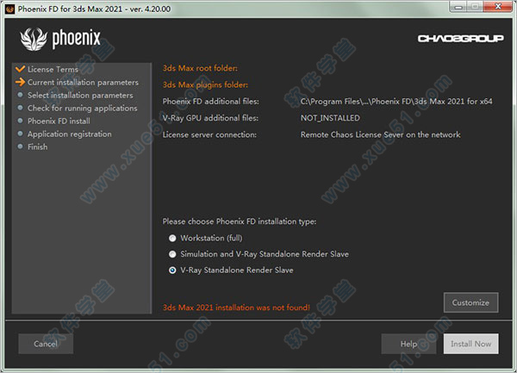The image size is (517, 373).
Task: Cancel the Phoenix FD installer
Action: coord(46,344)
